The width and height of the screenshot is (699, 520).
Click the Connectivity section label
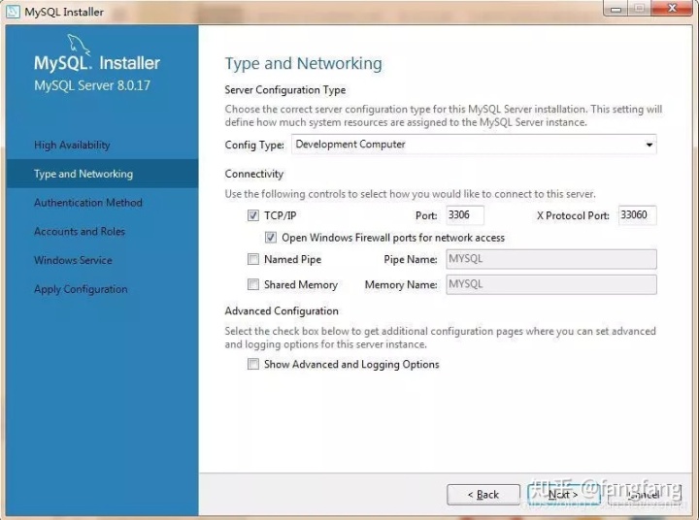[254, 174]
